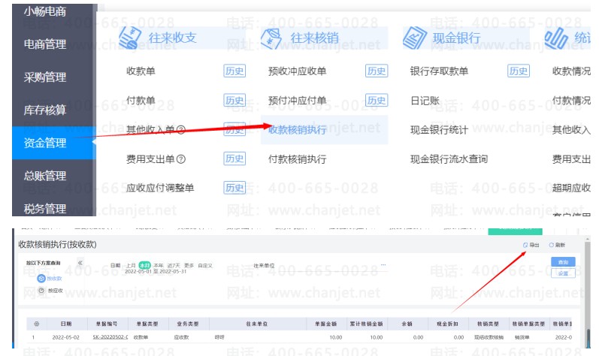Click the 单据金额 column header
This screenshot has width=599, height=356.
[x=326, y=324]
